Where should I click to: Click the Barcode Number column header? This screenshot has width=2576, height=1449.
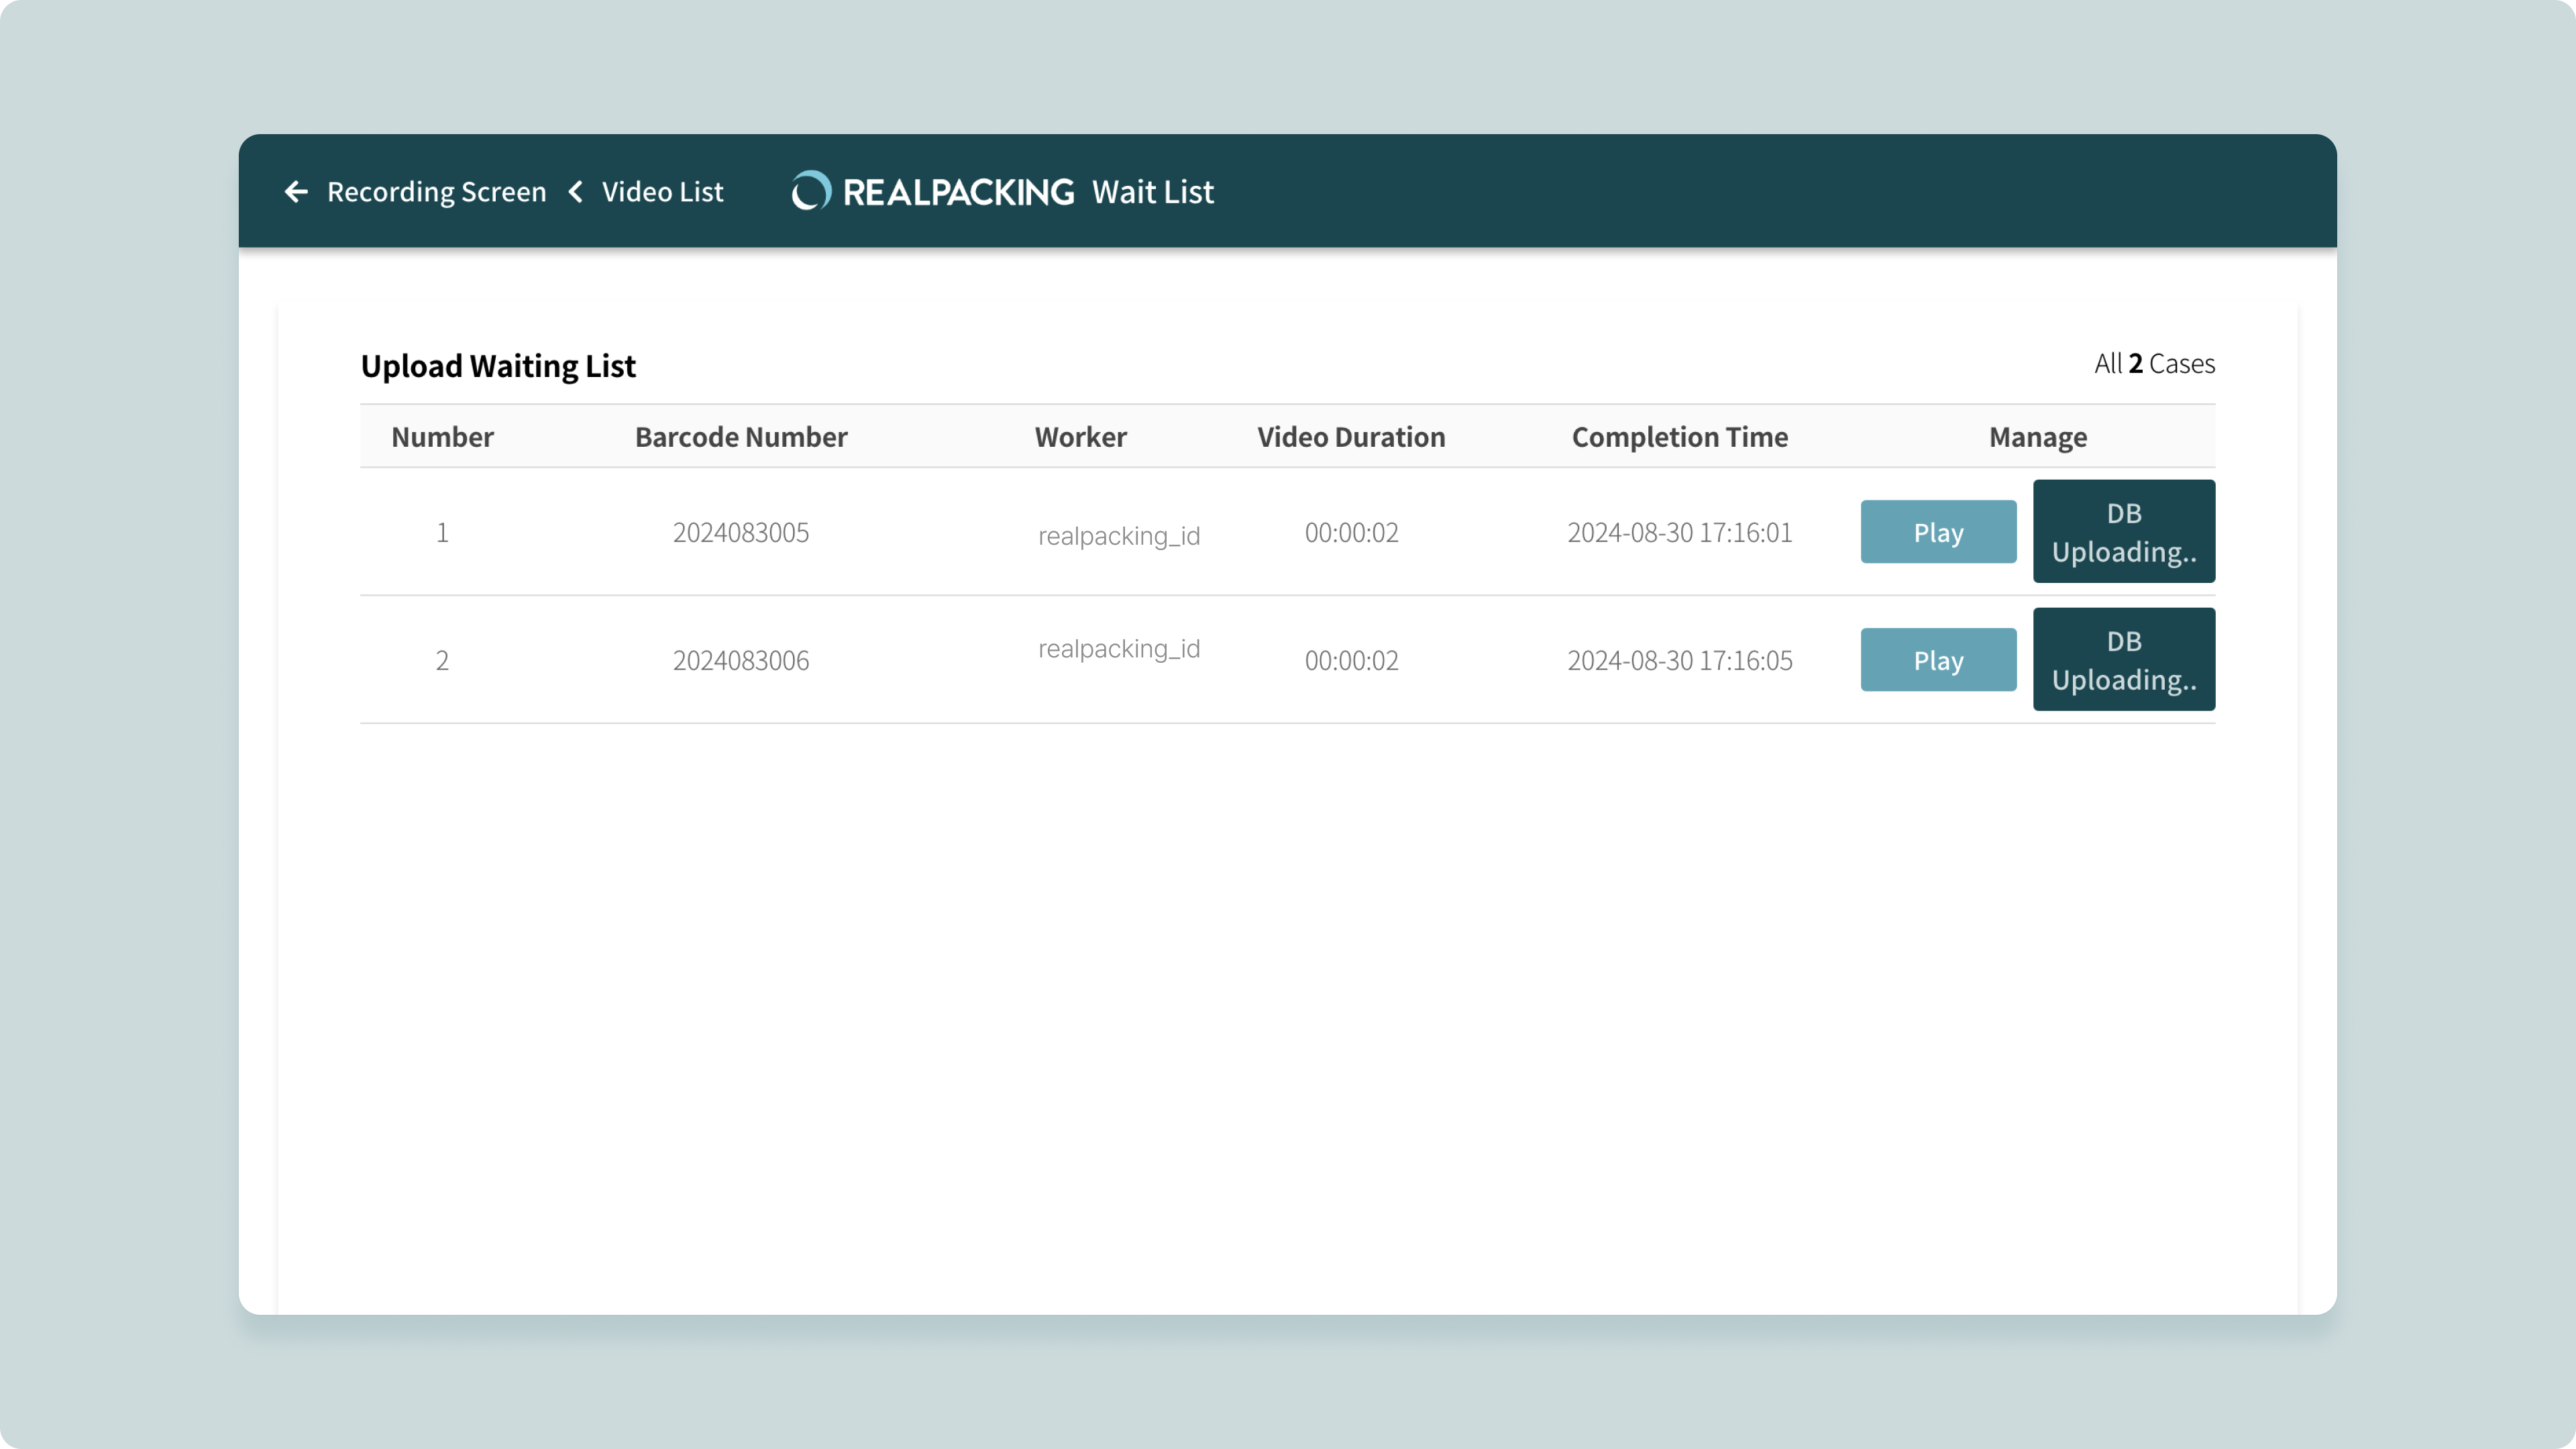(x=741, y=437)
